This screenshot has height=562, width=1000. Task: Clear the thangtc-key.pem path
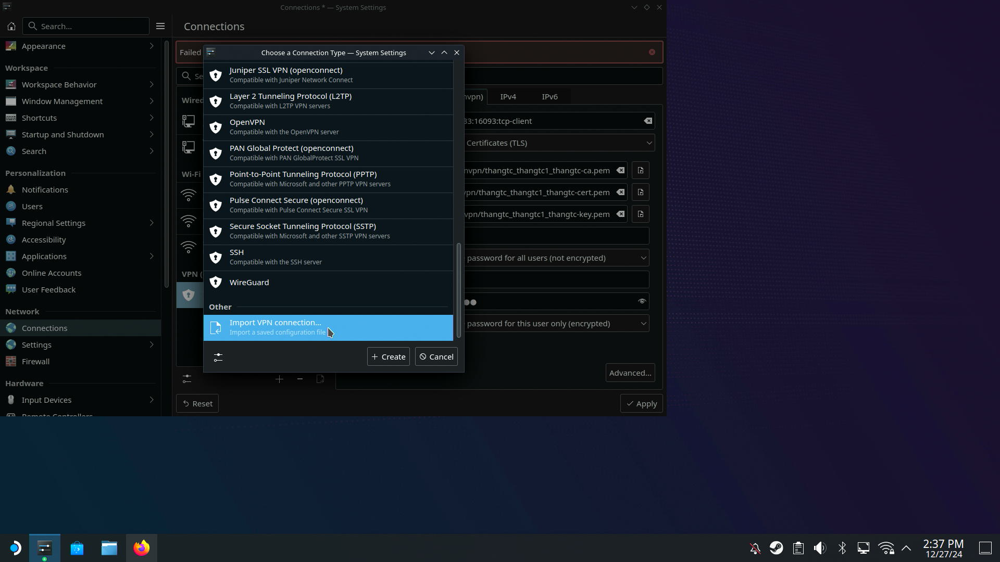[x=620, y=214]
